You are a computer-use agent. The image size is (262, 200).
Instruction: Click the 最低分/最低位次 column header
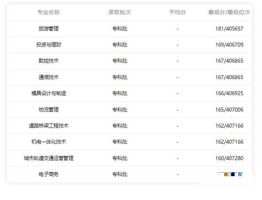point(229,12)
